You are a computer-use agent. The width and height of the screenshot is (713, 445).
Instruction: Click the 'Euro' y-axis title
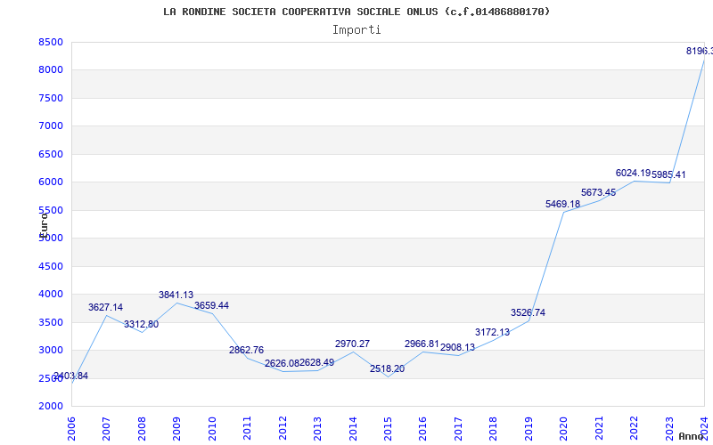click(44, 225)
